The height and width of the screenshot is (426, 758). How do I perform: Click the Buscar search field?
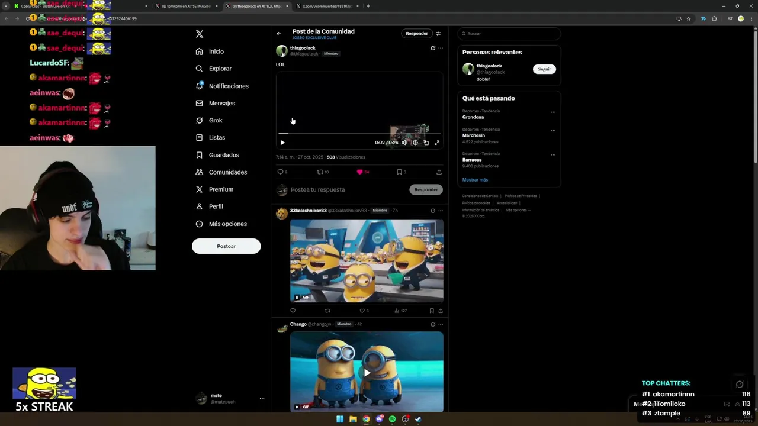(x=509, y=34)
